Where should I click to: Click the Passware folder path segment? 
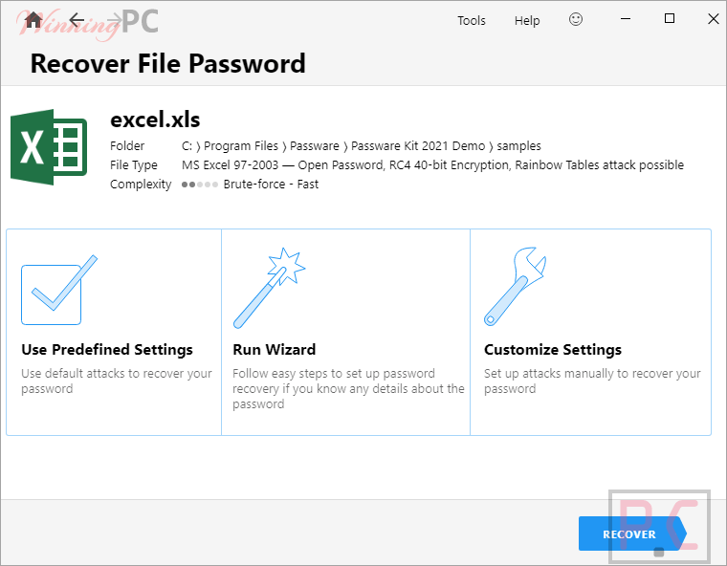pyautogui.click(x=315, y=146)
